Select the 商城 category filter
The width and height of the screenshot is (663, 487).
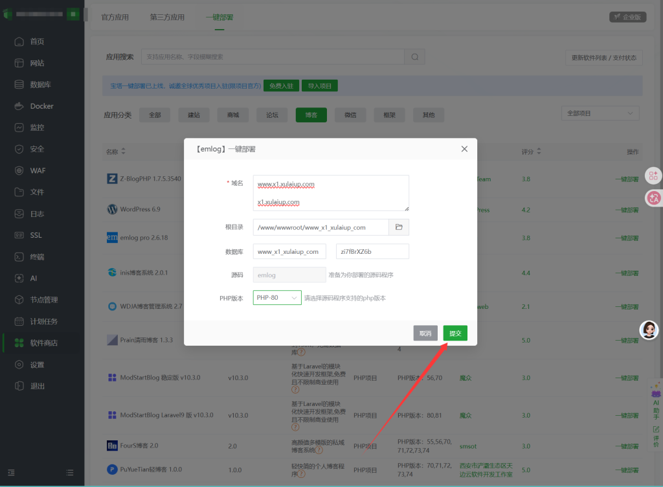coord(233,115)
